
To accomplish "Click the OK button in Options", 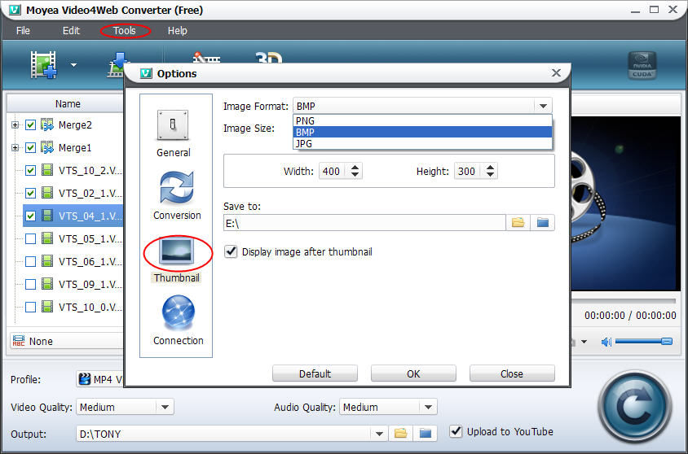I will coord(413,374).
